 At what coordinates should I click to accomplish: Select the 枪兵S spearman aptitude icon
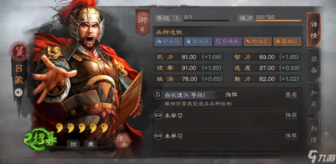[x=257, y=41]
